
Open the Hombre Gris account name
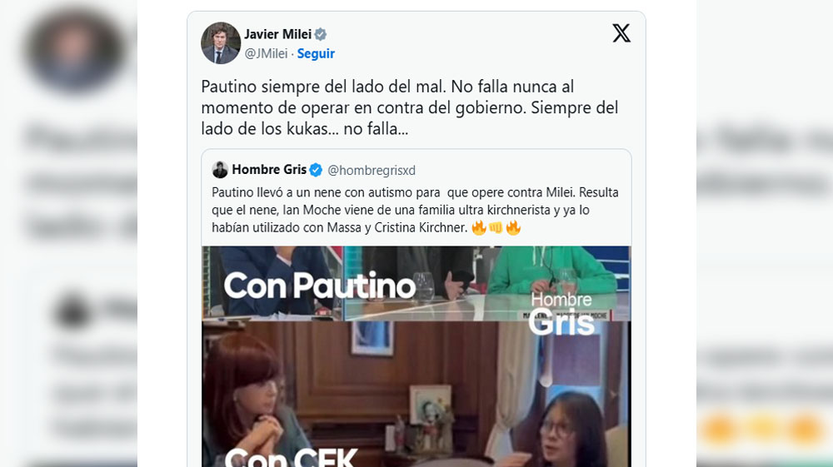click(269, 170)
